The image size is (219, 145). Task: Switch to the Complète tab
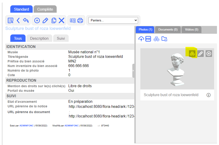click(x=45, y=9)
